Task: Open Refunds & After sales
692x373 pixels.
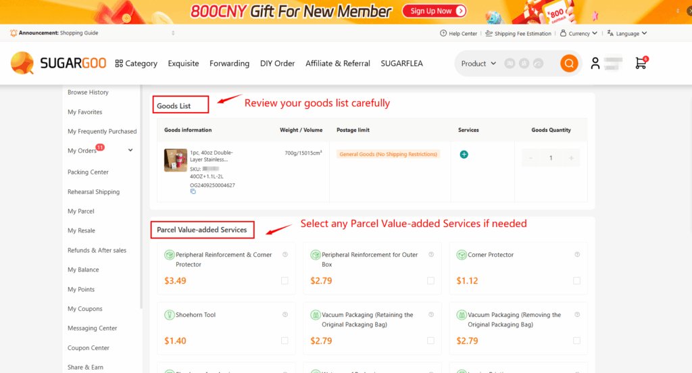Action: point(97,250)
